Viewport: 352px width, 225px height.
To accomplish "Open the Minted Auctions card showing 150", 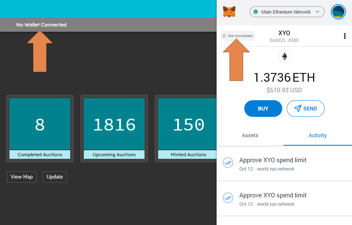I will [186, 129].
